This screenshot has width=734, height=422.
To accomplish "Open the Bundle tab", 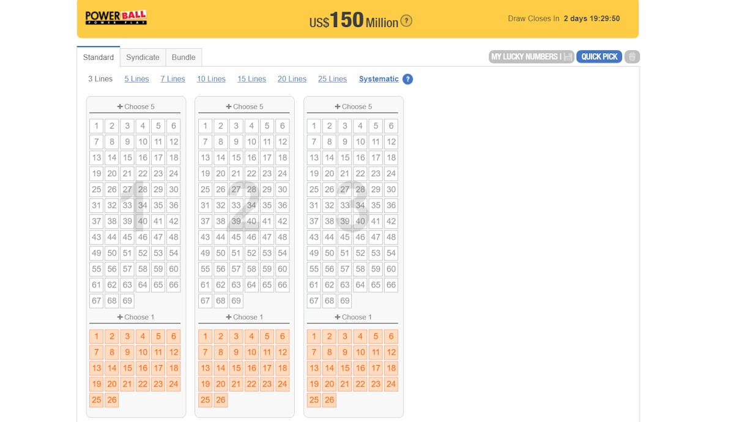I will click(183, 57).
